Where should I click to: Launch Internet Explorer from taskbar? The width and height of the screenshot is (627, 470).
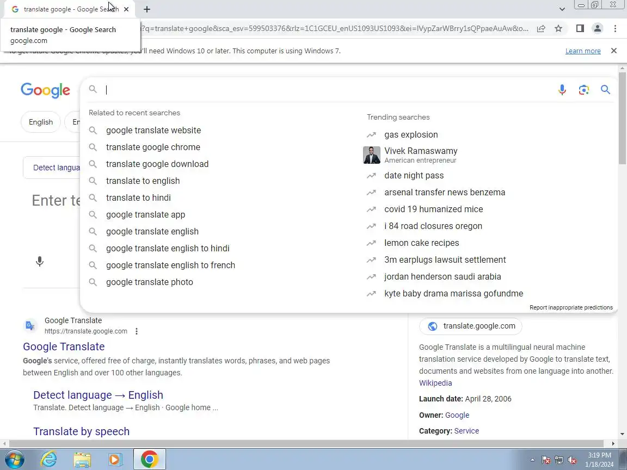click(x=49, y=459)
